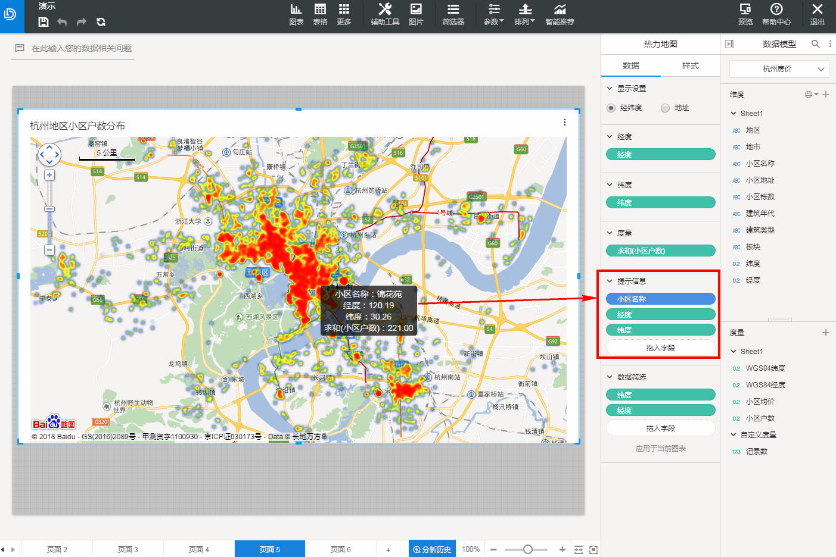The height and width of the screenshot is (557, 836).
Task: Select the 地址 radio button
Action: [665, 108]
